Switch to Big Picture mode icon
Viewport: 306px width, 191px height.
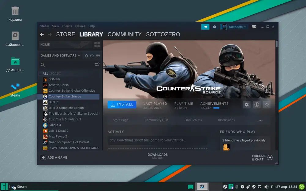coord(254,27)
